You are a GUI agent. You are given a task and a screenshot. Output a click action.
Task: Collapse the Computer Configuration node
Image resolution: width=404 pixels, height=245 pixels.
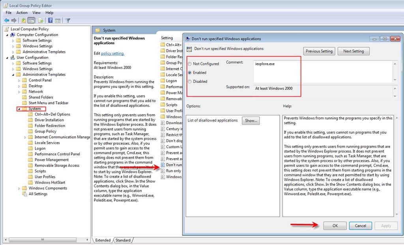pos(7,35)
